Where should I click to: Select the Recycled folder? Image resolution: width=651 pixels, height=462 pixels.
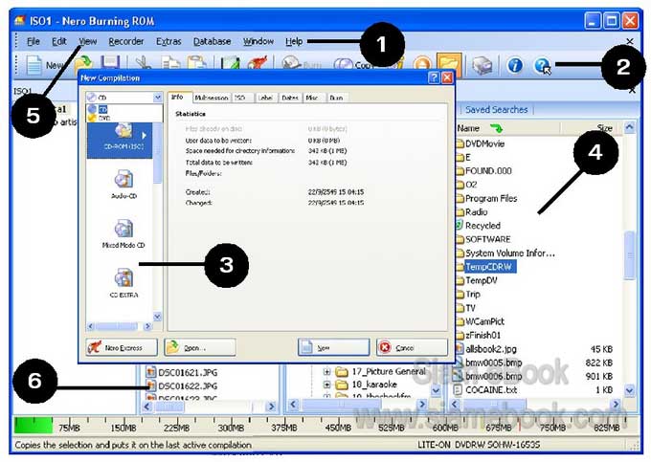click(x=479, y=226)
